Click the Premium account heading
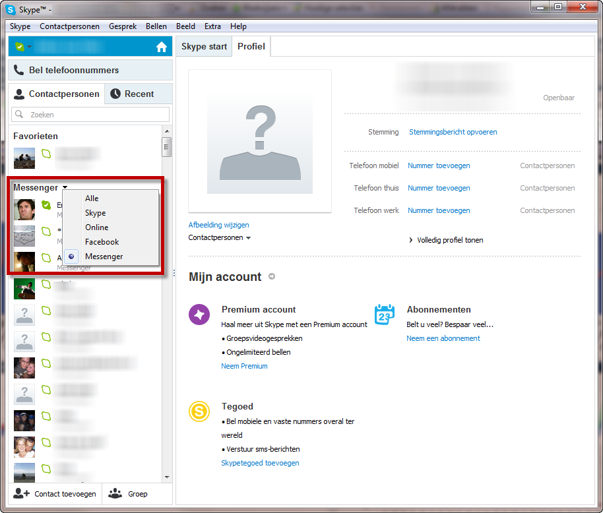Viewport: 603px width, 513px height. pos(259,309)
